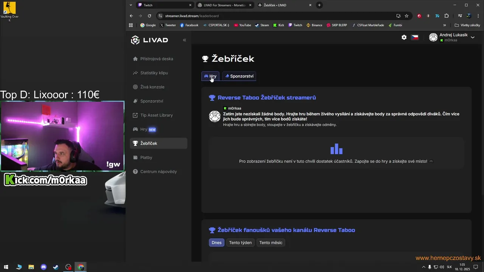Viewport: 484px width, 272px height.
Task: Open Tweeter bookmark
Action: (168, 25)
